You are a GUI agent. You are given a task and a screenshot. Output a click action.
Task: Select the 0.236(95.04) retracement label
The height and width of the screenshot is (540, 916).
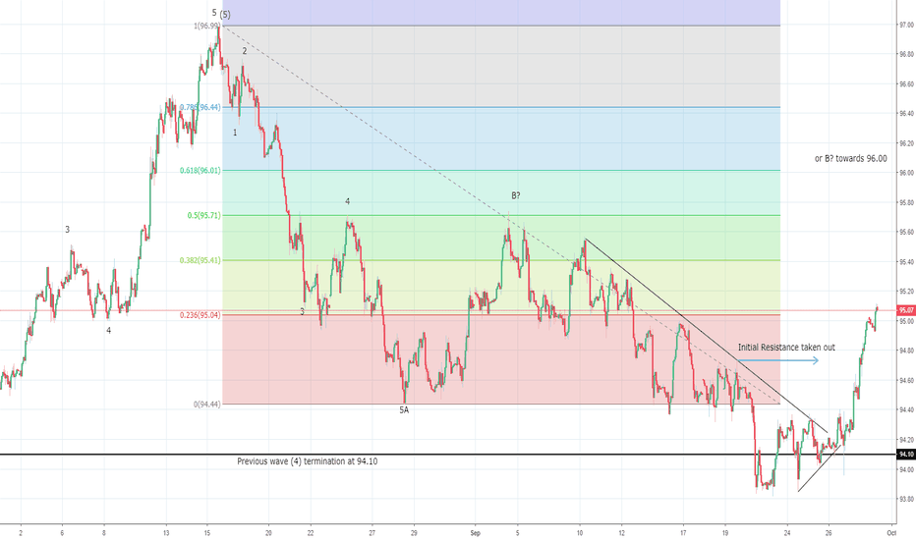[x=200, y=315]
